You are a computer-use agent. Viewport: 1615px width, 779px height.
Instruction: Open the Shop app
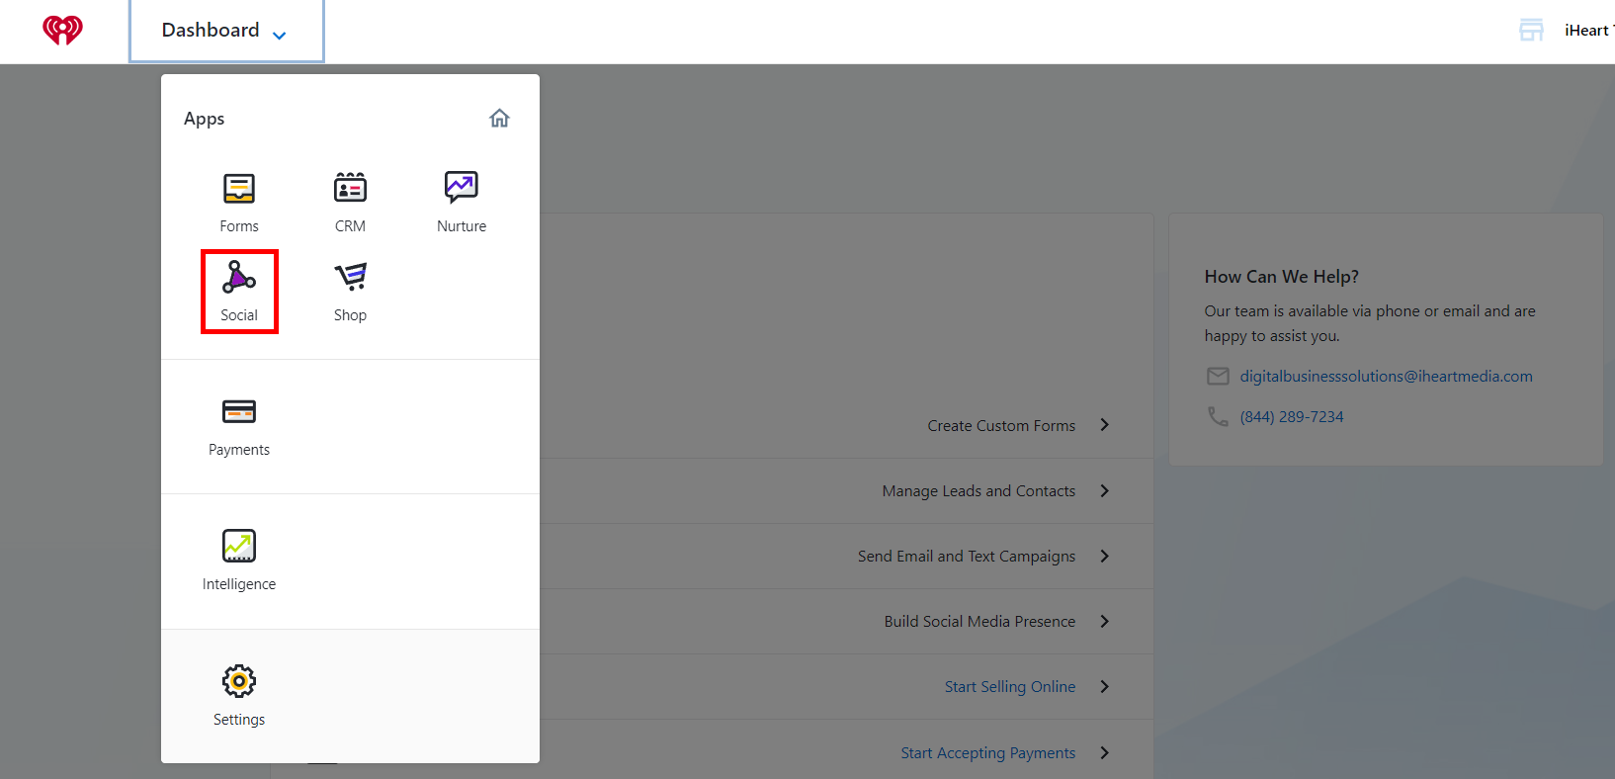pyautogui.click(x=350, y=292)
